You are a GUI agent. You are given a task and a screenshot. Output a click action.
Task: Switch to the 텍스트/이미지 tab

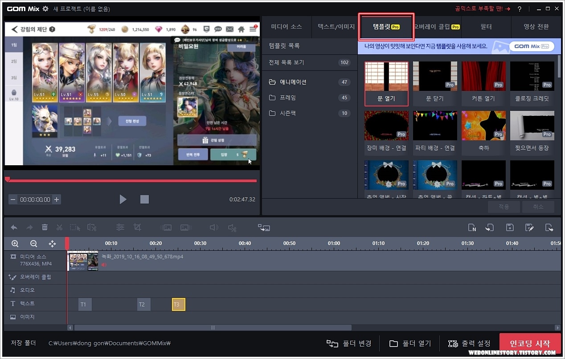point(336,27)
